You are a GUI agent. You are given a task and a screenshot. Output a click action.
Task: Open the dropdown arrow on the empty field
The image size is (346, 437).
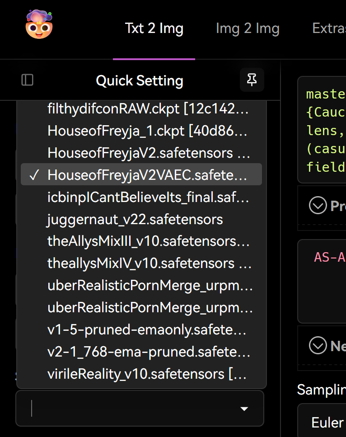(x=244, y=409)
